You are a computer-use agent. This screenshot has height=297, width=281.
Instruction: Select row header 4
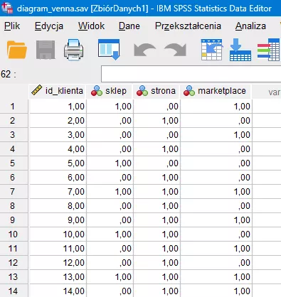pos(14,149)
